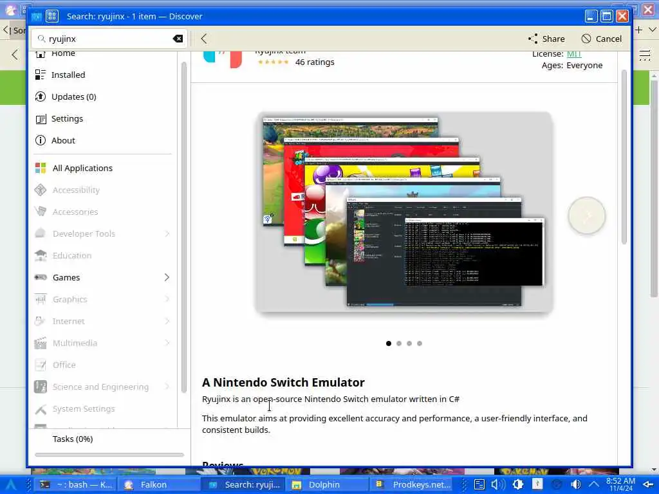
Task: Switch to bash Konsole in taskbar
Action: (76, 485)
